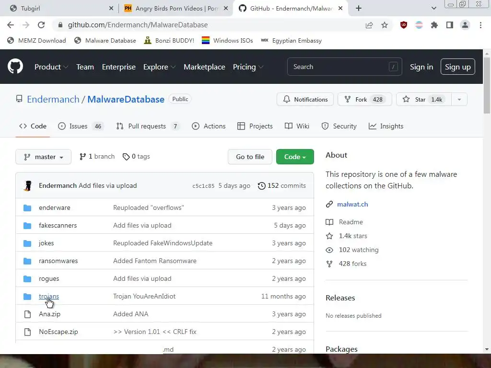Open commit hash c5c1c85
The width and height of the screenshot is (491, 368).
click(203, 186)
